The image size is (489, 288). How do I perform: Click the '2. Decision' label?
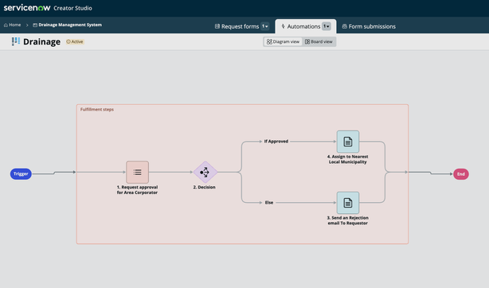[x=204, y=187]
